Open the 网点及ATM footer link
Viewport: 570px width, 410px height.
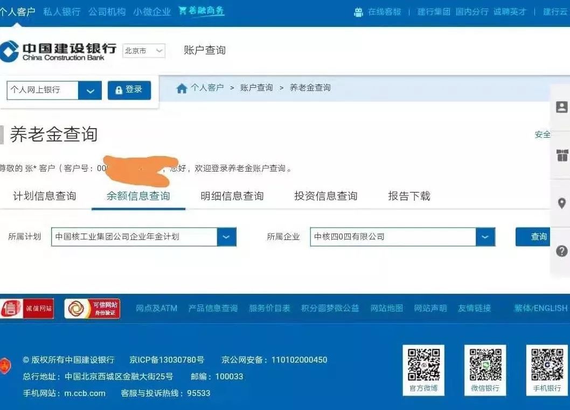tap(157, 308)
